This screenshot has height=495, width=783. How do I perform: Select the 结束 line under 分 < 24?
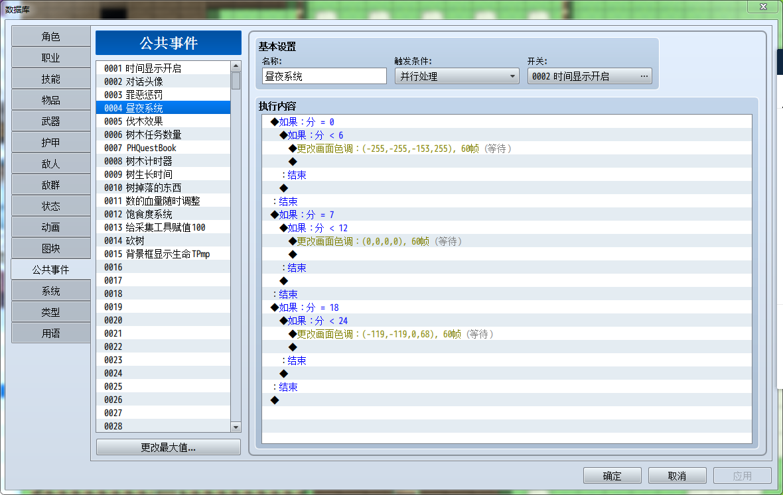tap(507, 360)
